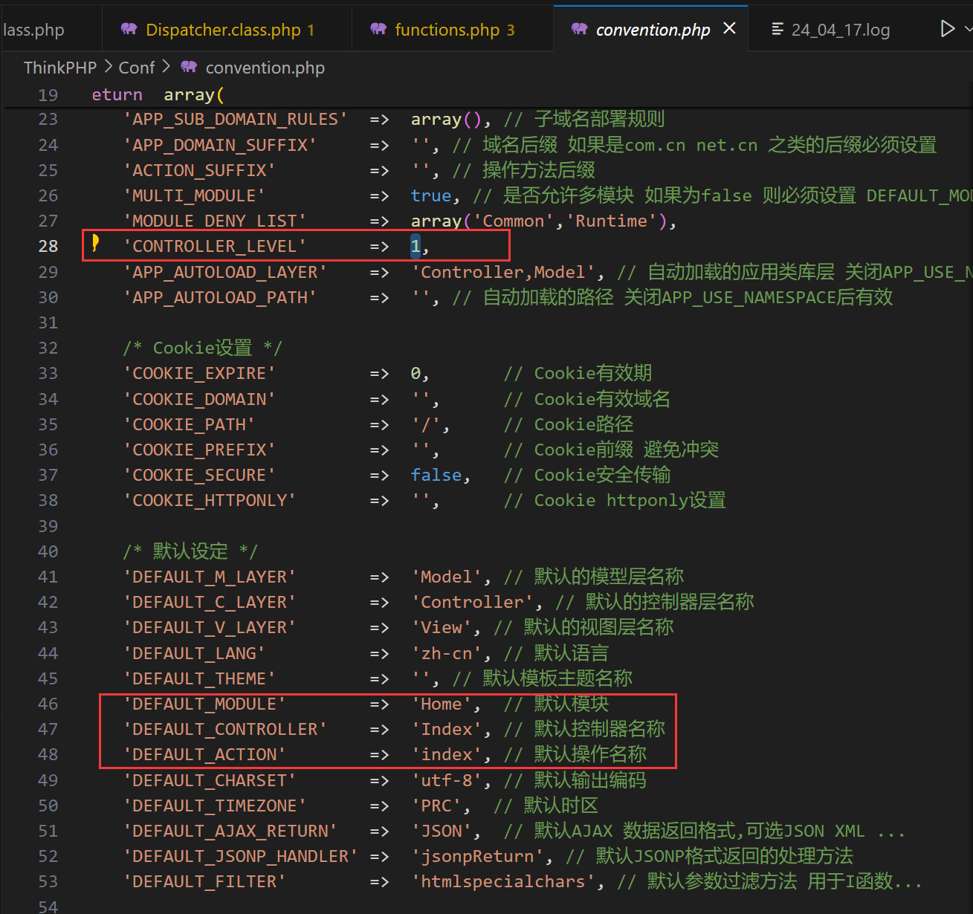Viewport: 973px width, 914px height.
Task: Click 'DEFAULT_CHARSET' key text
Action: pyautogui.click(x=210, y=780)
